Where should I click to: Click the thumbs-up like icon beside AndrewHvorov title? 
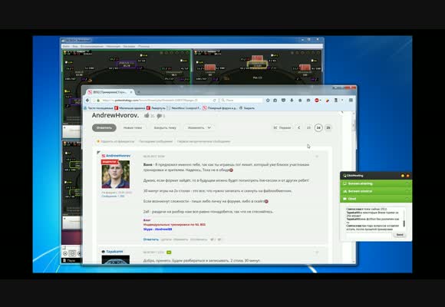coord(147,115)
